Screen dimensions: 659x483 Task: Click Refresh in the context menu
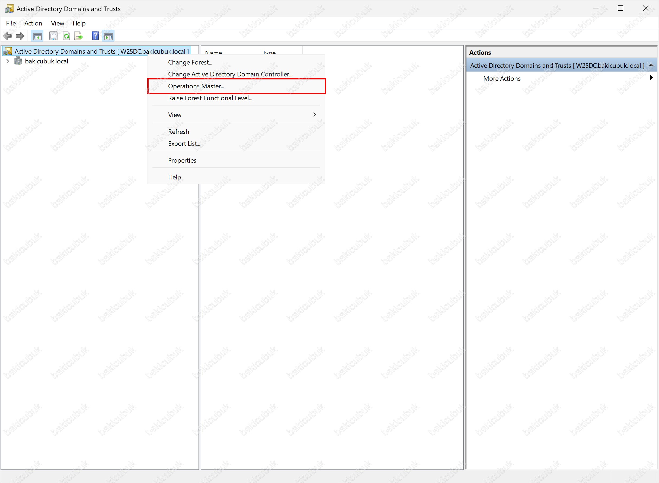click(236, 131)
